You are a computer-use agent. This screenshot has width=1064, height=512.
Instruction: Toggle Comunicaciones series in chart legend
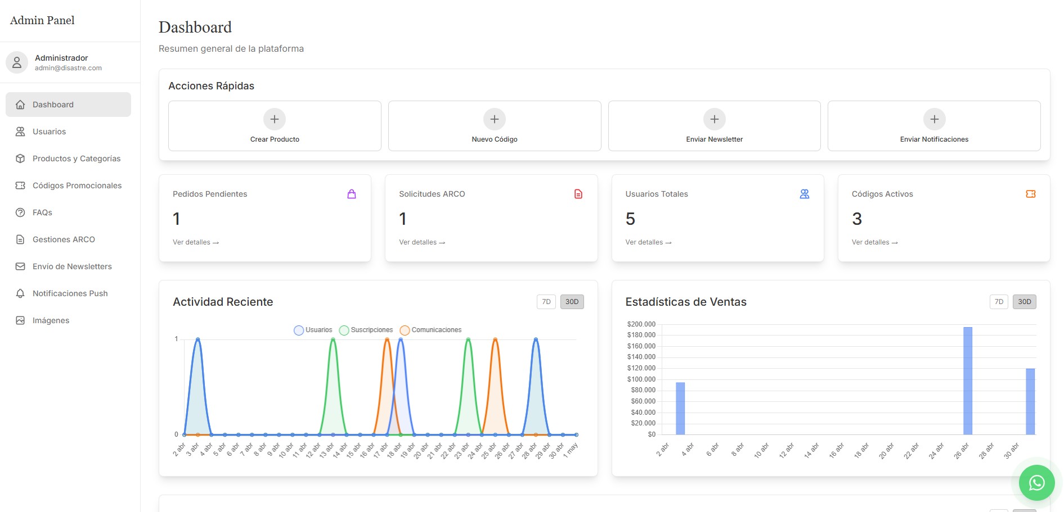431,330
